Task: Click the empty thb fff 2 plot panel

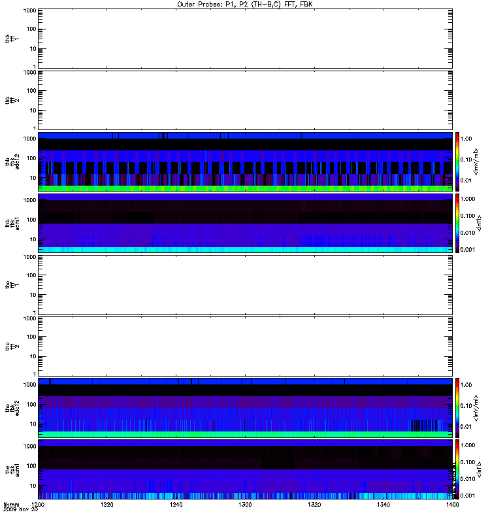Action: pyautogui.click(x=246, y=100)
